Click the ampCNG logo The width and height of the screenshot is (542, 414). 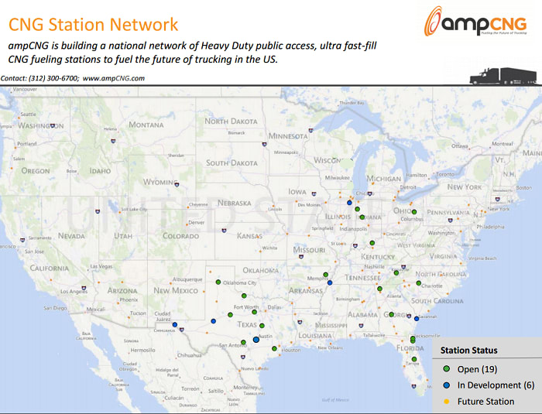pos(475,21)
